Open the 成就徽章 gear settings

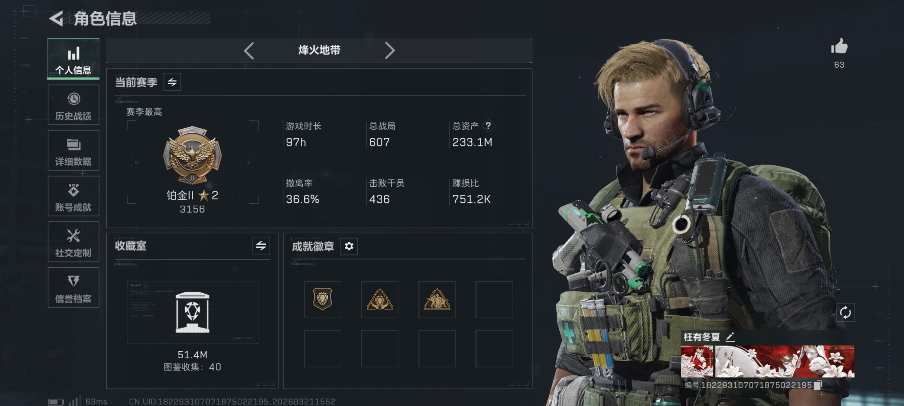(349, 246)
